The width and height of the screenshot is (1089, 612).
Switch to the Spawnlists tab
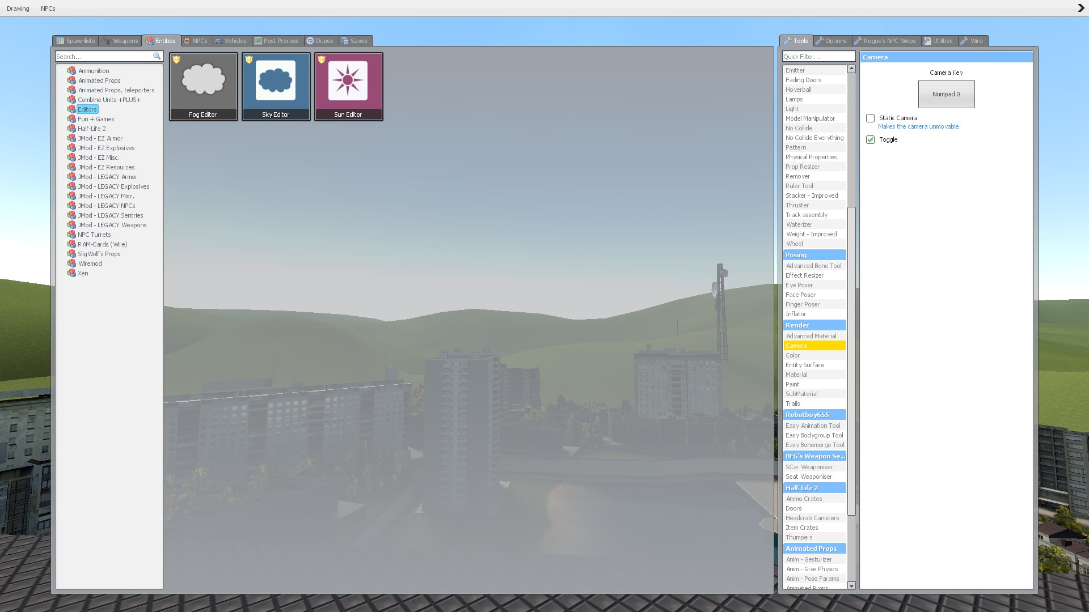point(75,41)
